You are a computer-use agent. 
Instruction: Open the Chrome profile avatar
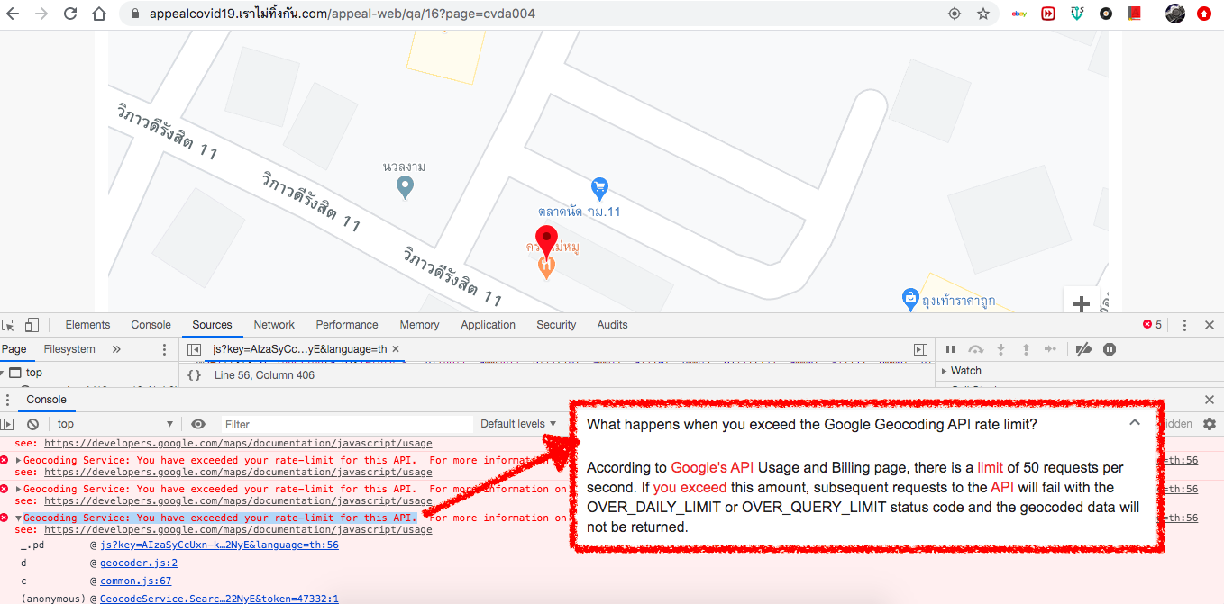[1174, 14]
